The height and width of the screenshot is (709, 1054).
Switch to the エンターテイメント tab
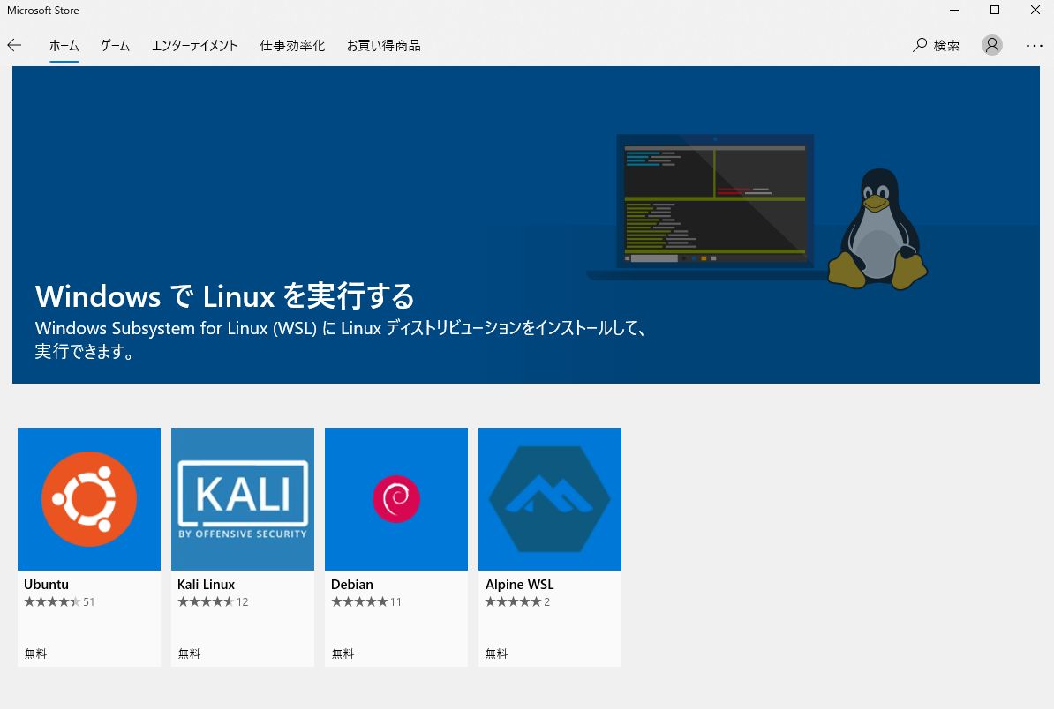[194, 45]
